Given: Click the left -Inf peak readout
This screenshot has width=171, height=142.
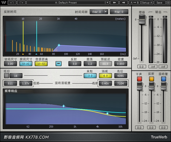Looking at the screenshot, I should point(153,67).
